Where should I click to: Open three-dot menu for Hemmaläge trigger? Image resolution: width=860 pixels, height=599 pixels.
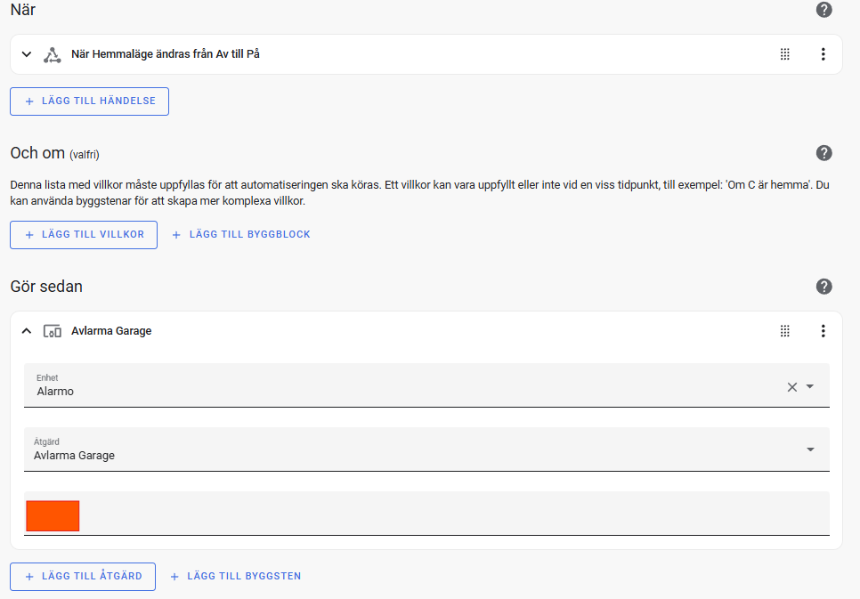click(x=823, y=53)
